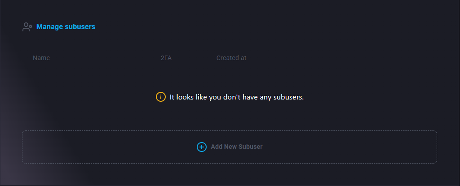Open the Manage subusers heading link
The height and width of the screenshot is (186, 460).
tap(66, 27)
